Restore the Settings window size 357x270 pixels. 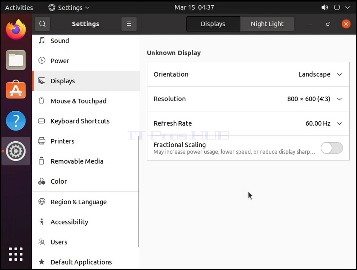[328, 24]
